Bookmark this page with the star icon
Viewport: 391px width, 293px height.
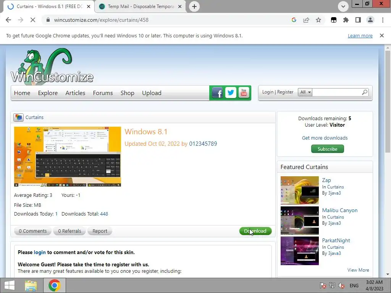318,20
